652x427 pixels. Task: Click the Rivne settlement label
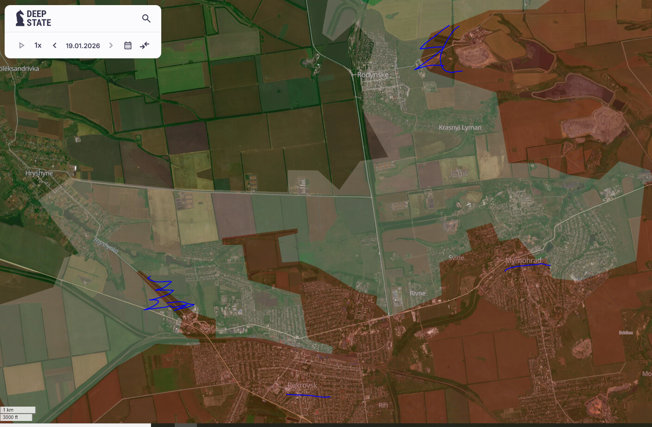click(x=417, y=293)
